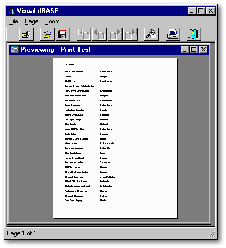
Task: Go to first page toolbar button
Action: click(x=84, y=34)
